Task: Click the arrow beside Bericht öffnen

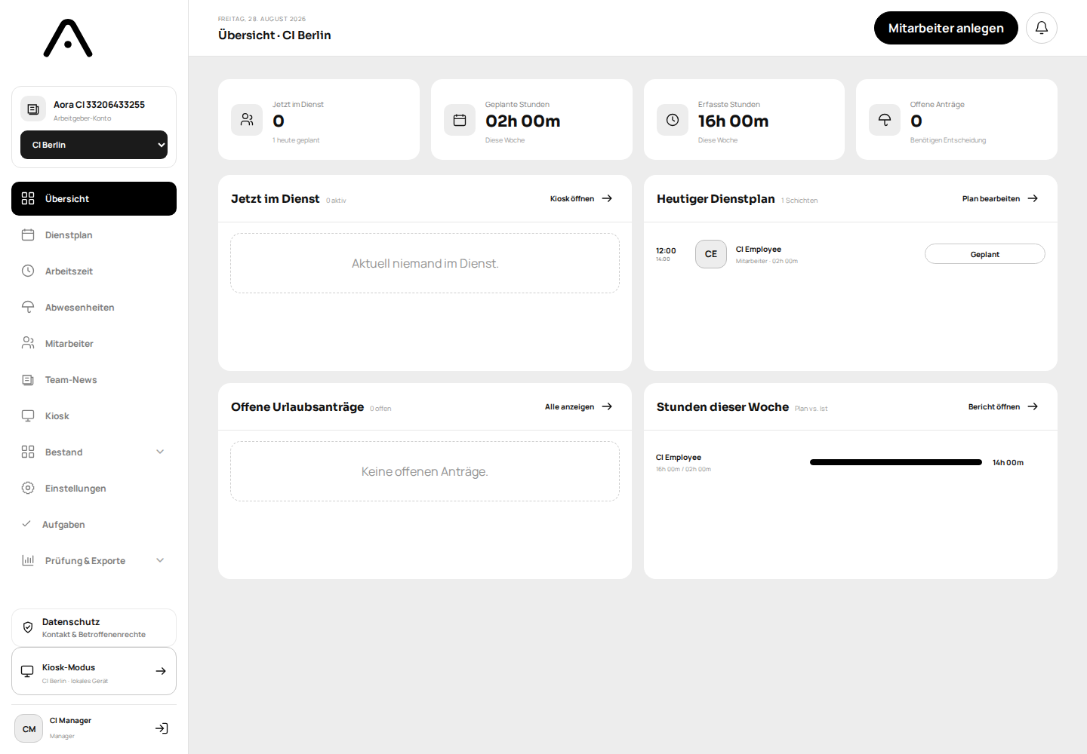Action: tap(1033, 406)
